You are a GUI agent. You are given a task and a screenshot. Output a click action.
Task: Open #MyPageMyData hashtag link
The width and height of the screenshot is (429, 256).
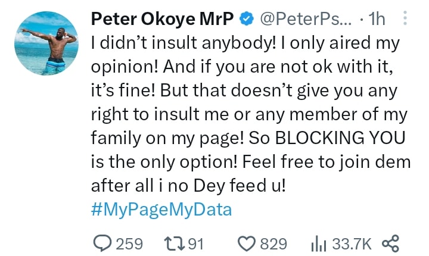161,210
